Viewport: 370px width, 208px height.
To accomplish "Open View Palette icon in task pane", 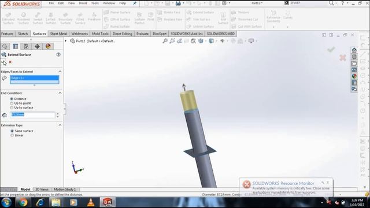I will pyautogui.click(x=354, y=70).
